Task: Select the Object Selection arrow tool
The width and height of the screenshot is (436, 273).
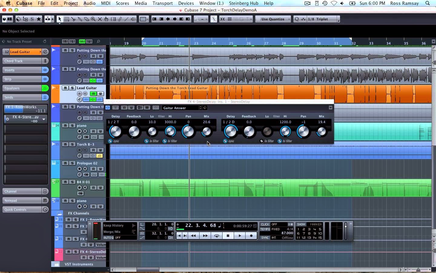Action: pyautogui.click(x=60, y=19)
